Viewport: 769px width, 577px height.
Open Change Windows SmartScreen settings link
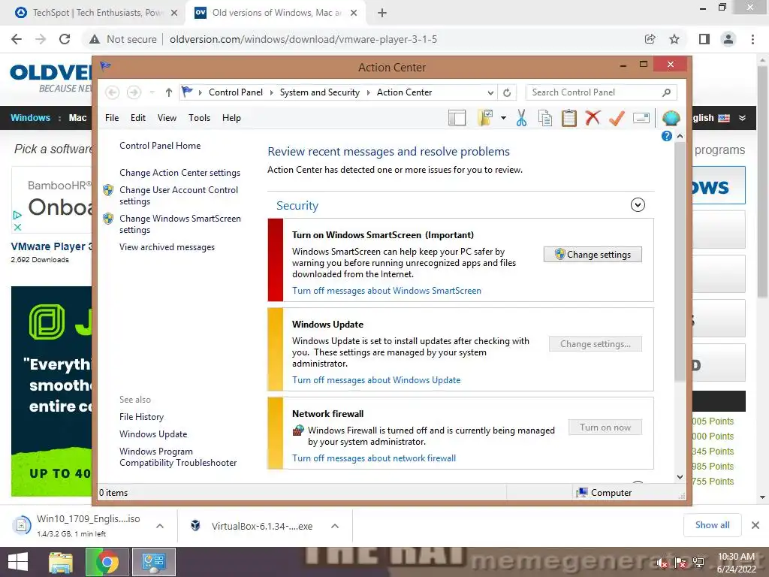pos(180,224)
